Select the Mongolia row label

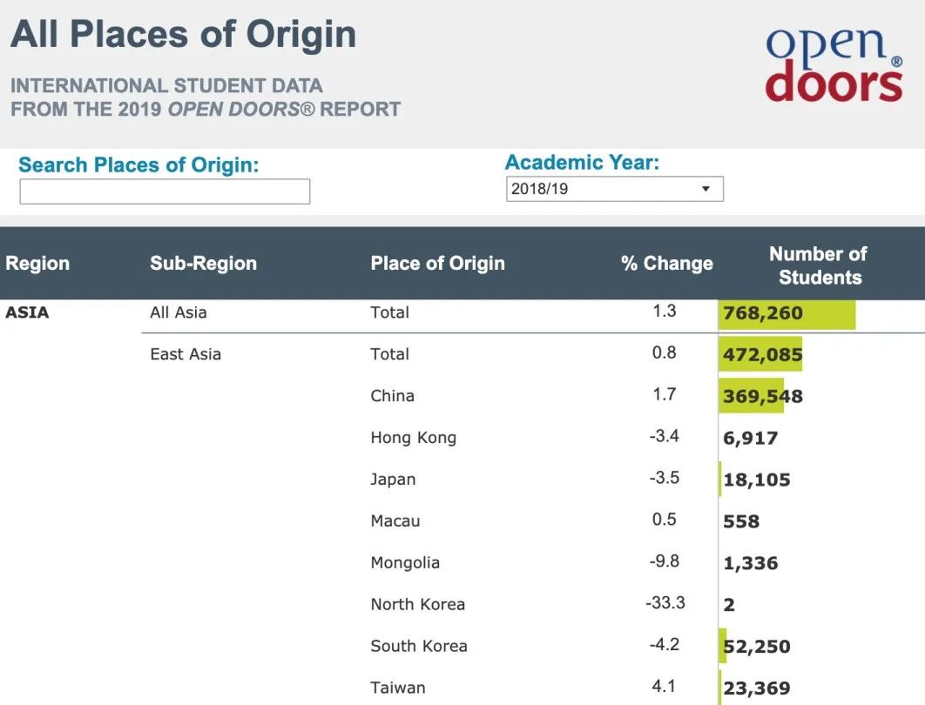[x=405, y=563]
